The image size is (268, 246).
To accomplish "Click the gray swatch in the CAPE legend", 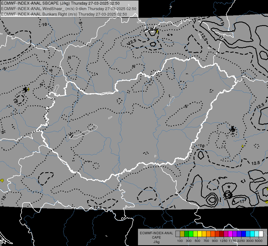I will (178, 234).
